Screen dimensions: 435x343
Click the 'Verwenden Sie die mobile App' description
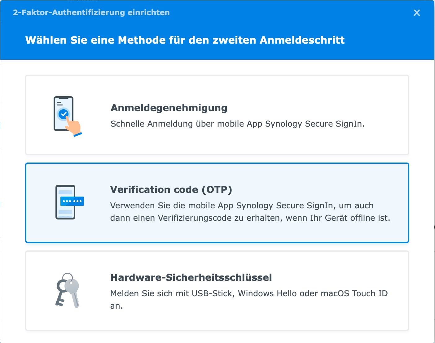click(x=242, y=206)
